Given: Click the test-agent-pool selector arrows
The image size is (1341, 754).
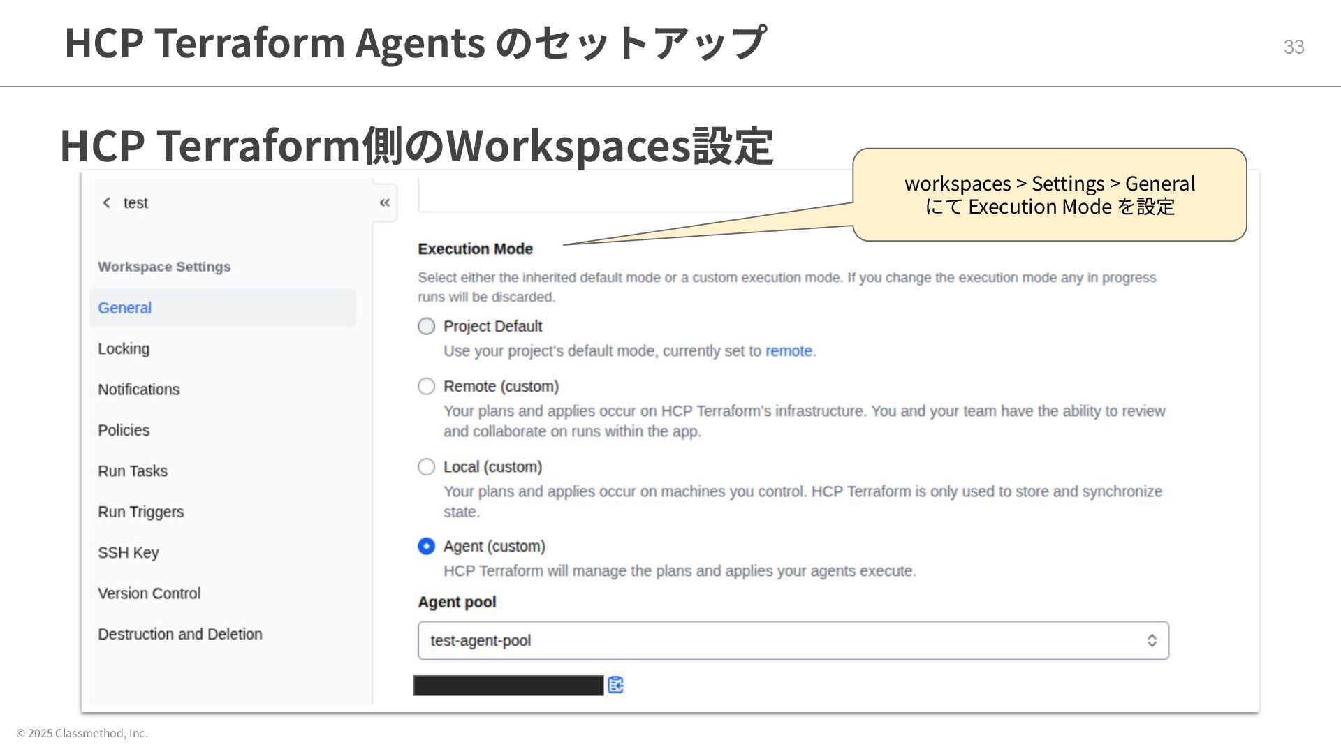Looking at the screenshot, I should click(x=1151, y=640).
